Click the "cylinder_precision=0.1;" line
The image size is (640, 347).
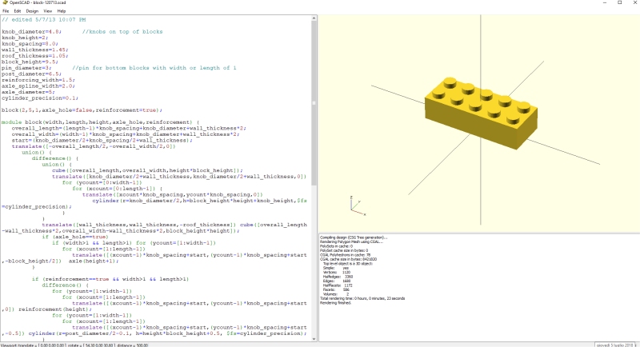(40, 98)
